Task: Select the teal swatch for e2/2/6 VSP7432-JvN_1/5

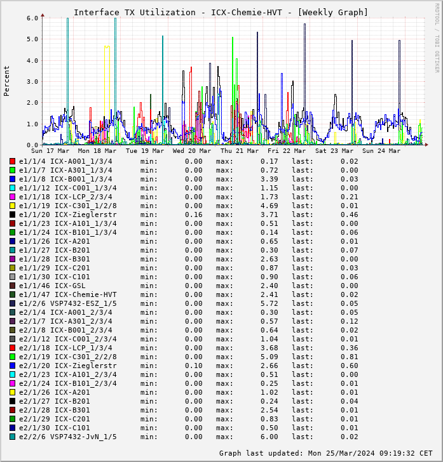Action: (x=12, y=437)
